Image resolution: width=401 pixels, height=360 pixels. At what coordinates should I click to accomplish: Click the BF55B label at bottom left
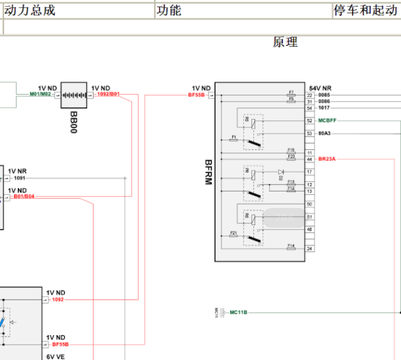pyautogui.click(x=61, y=344)
